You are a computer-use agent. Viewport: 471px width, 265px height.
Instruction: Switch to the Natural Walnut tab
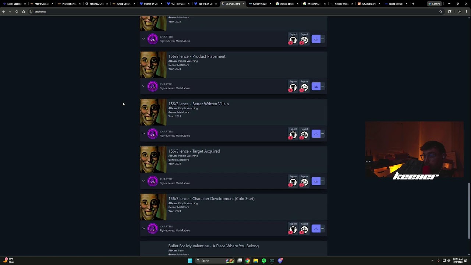pyautogui.click(x=341, y=4)
